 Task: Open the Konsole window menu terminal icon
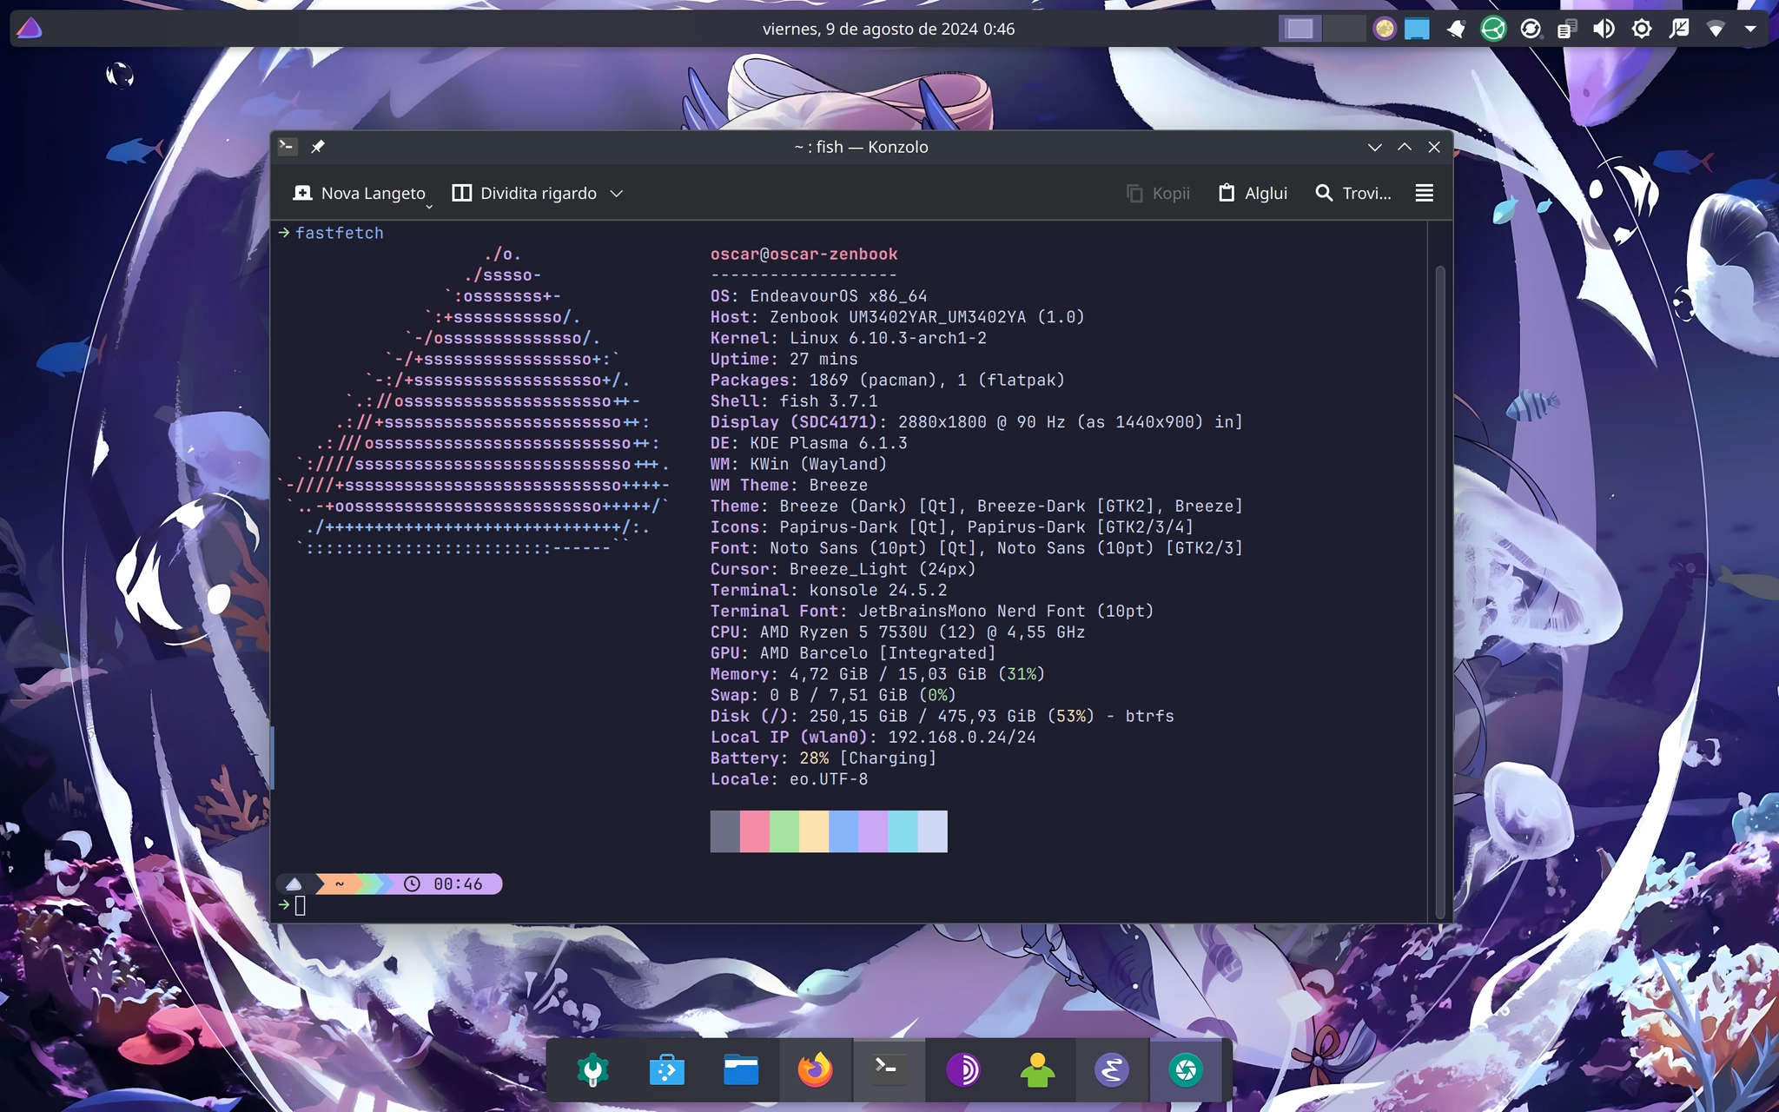[288, 147]
